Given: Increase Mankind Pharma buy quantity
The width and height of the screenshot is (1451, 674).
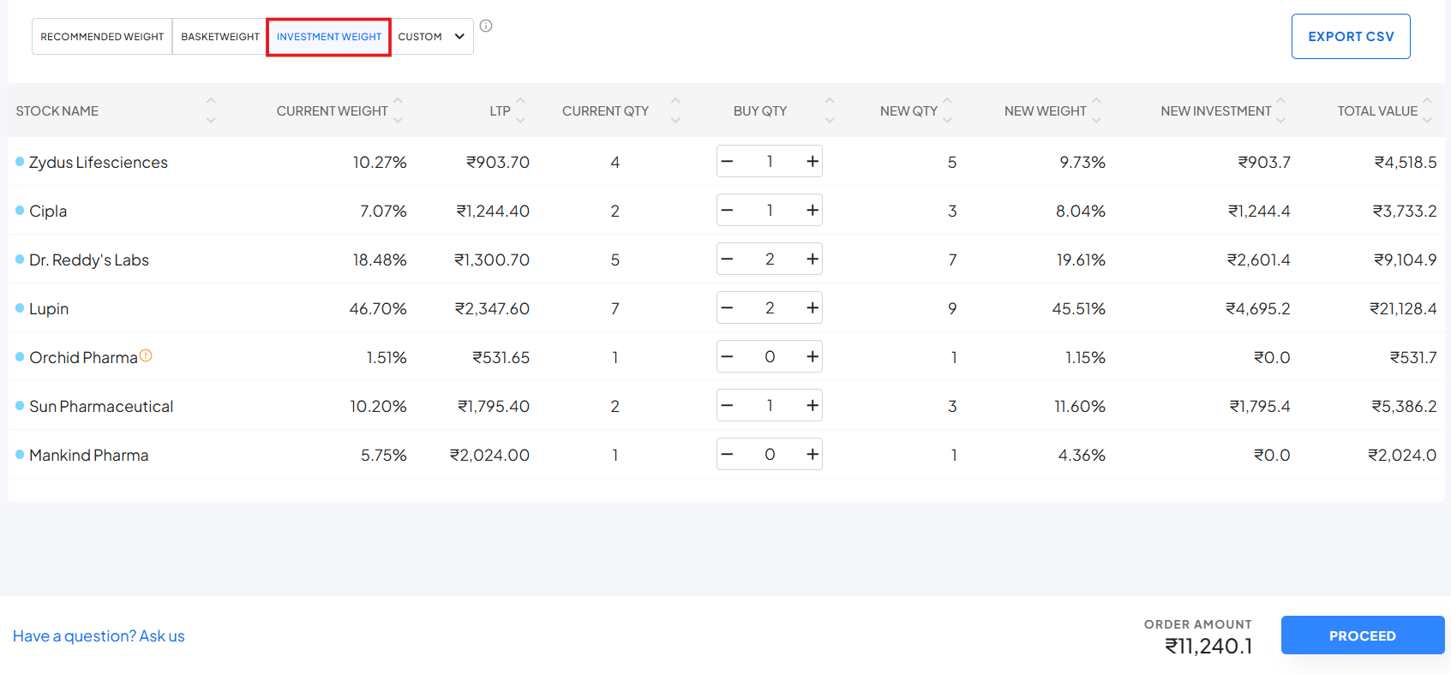Looking at the screenshot, I should click(812, 454).
